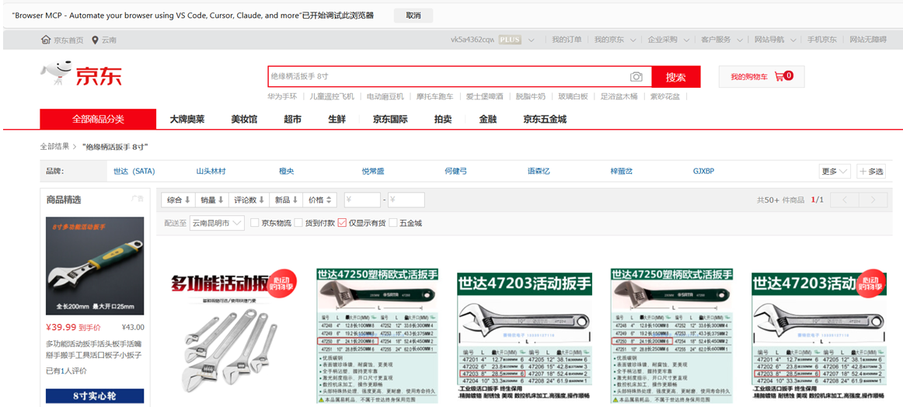Click the maximum price input field
Image resolution: width=903 pixels, height=407 pixels.
[x=406, y=200]
